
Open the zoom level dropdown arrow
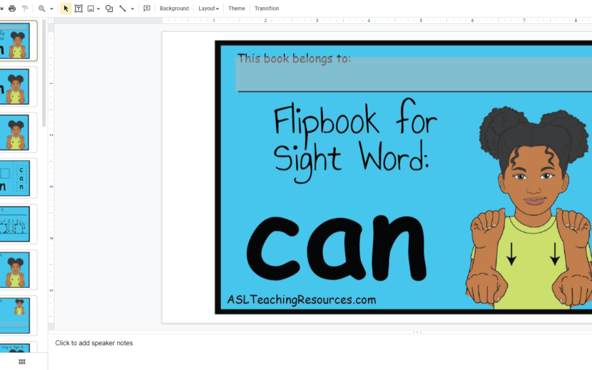pyautogui.click(x=52, y=9)
